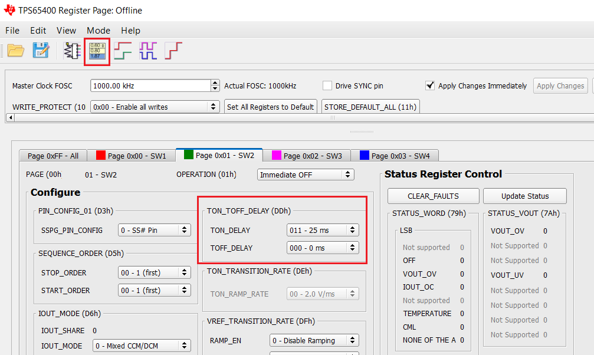This screenshot has width=594, height=355.
Task: Click the green SW2 color square
Action: (x=189, y=155)
